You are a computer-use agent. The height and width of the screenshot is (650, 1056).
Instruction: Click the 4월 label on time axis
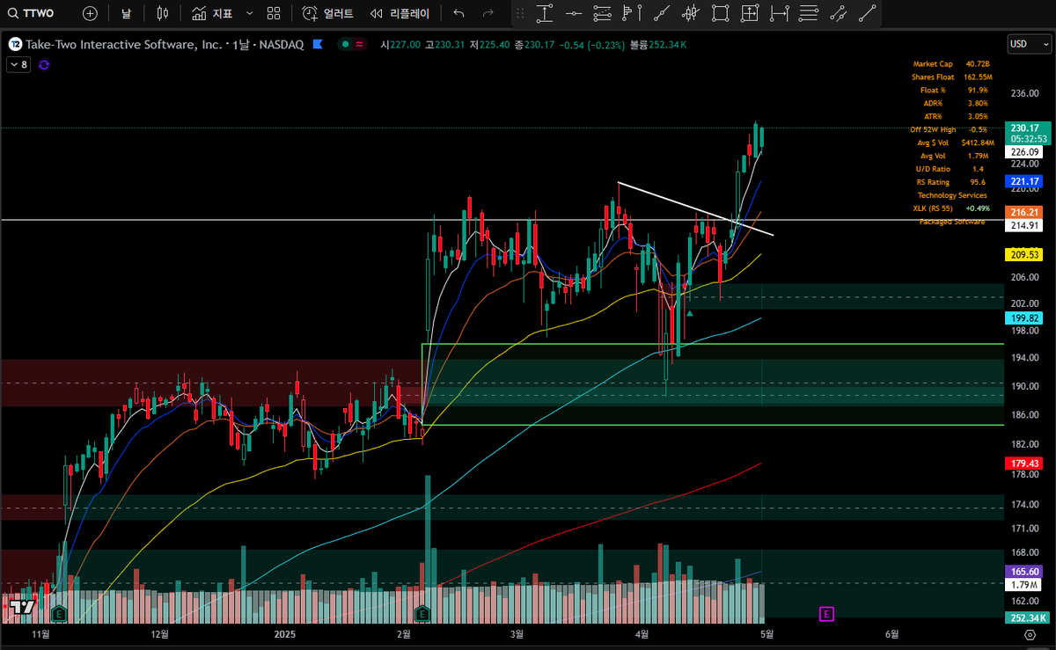point(643,632)
